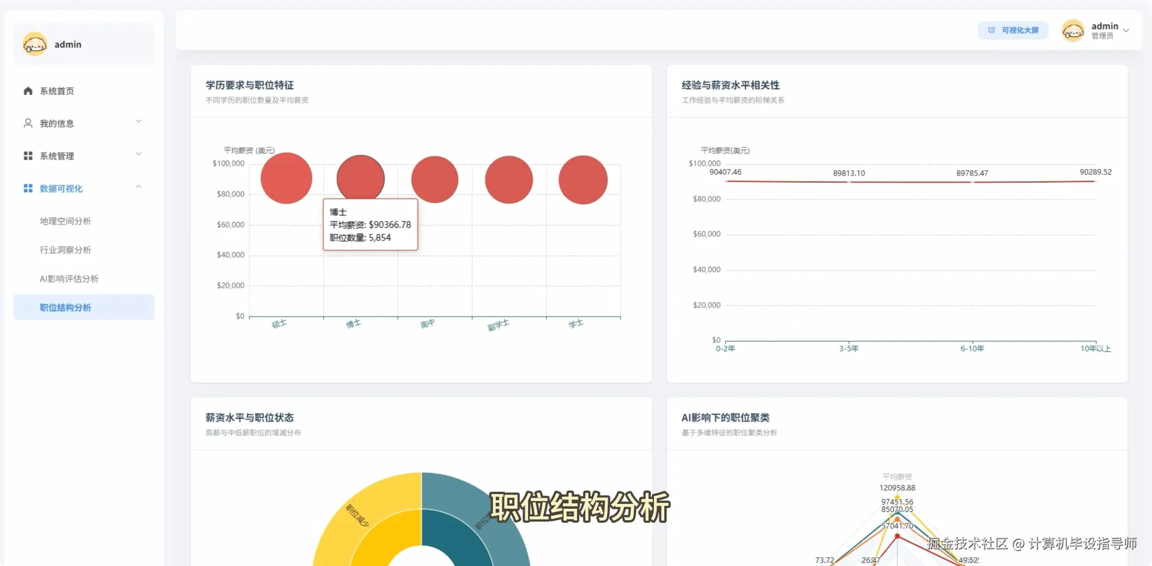Go to AI影响评估分析 page

click(x=69, y=279)
